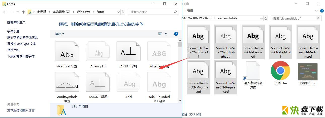
Task: Select the Algerian 常规 font
Action: pos(159,55)
